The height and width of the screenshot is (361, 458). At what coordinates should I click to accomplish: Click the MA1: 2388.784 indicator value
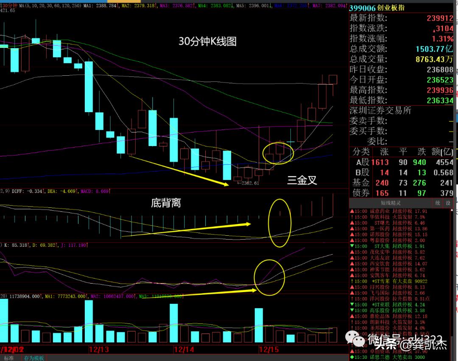coord(101,6)
